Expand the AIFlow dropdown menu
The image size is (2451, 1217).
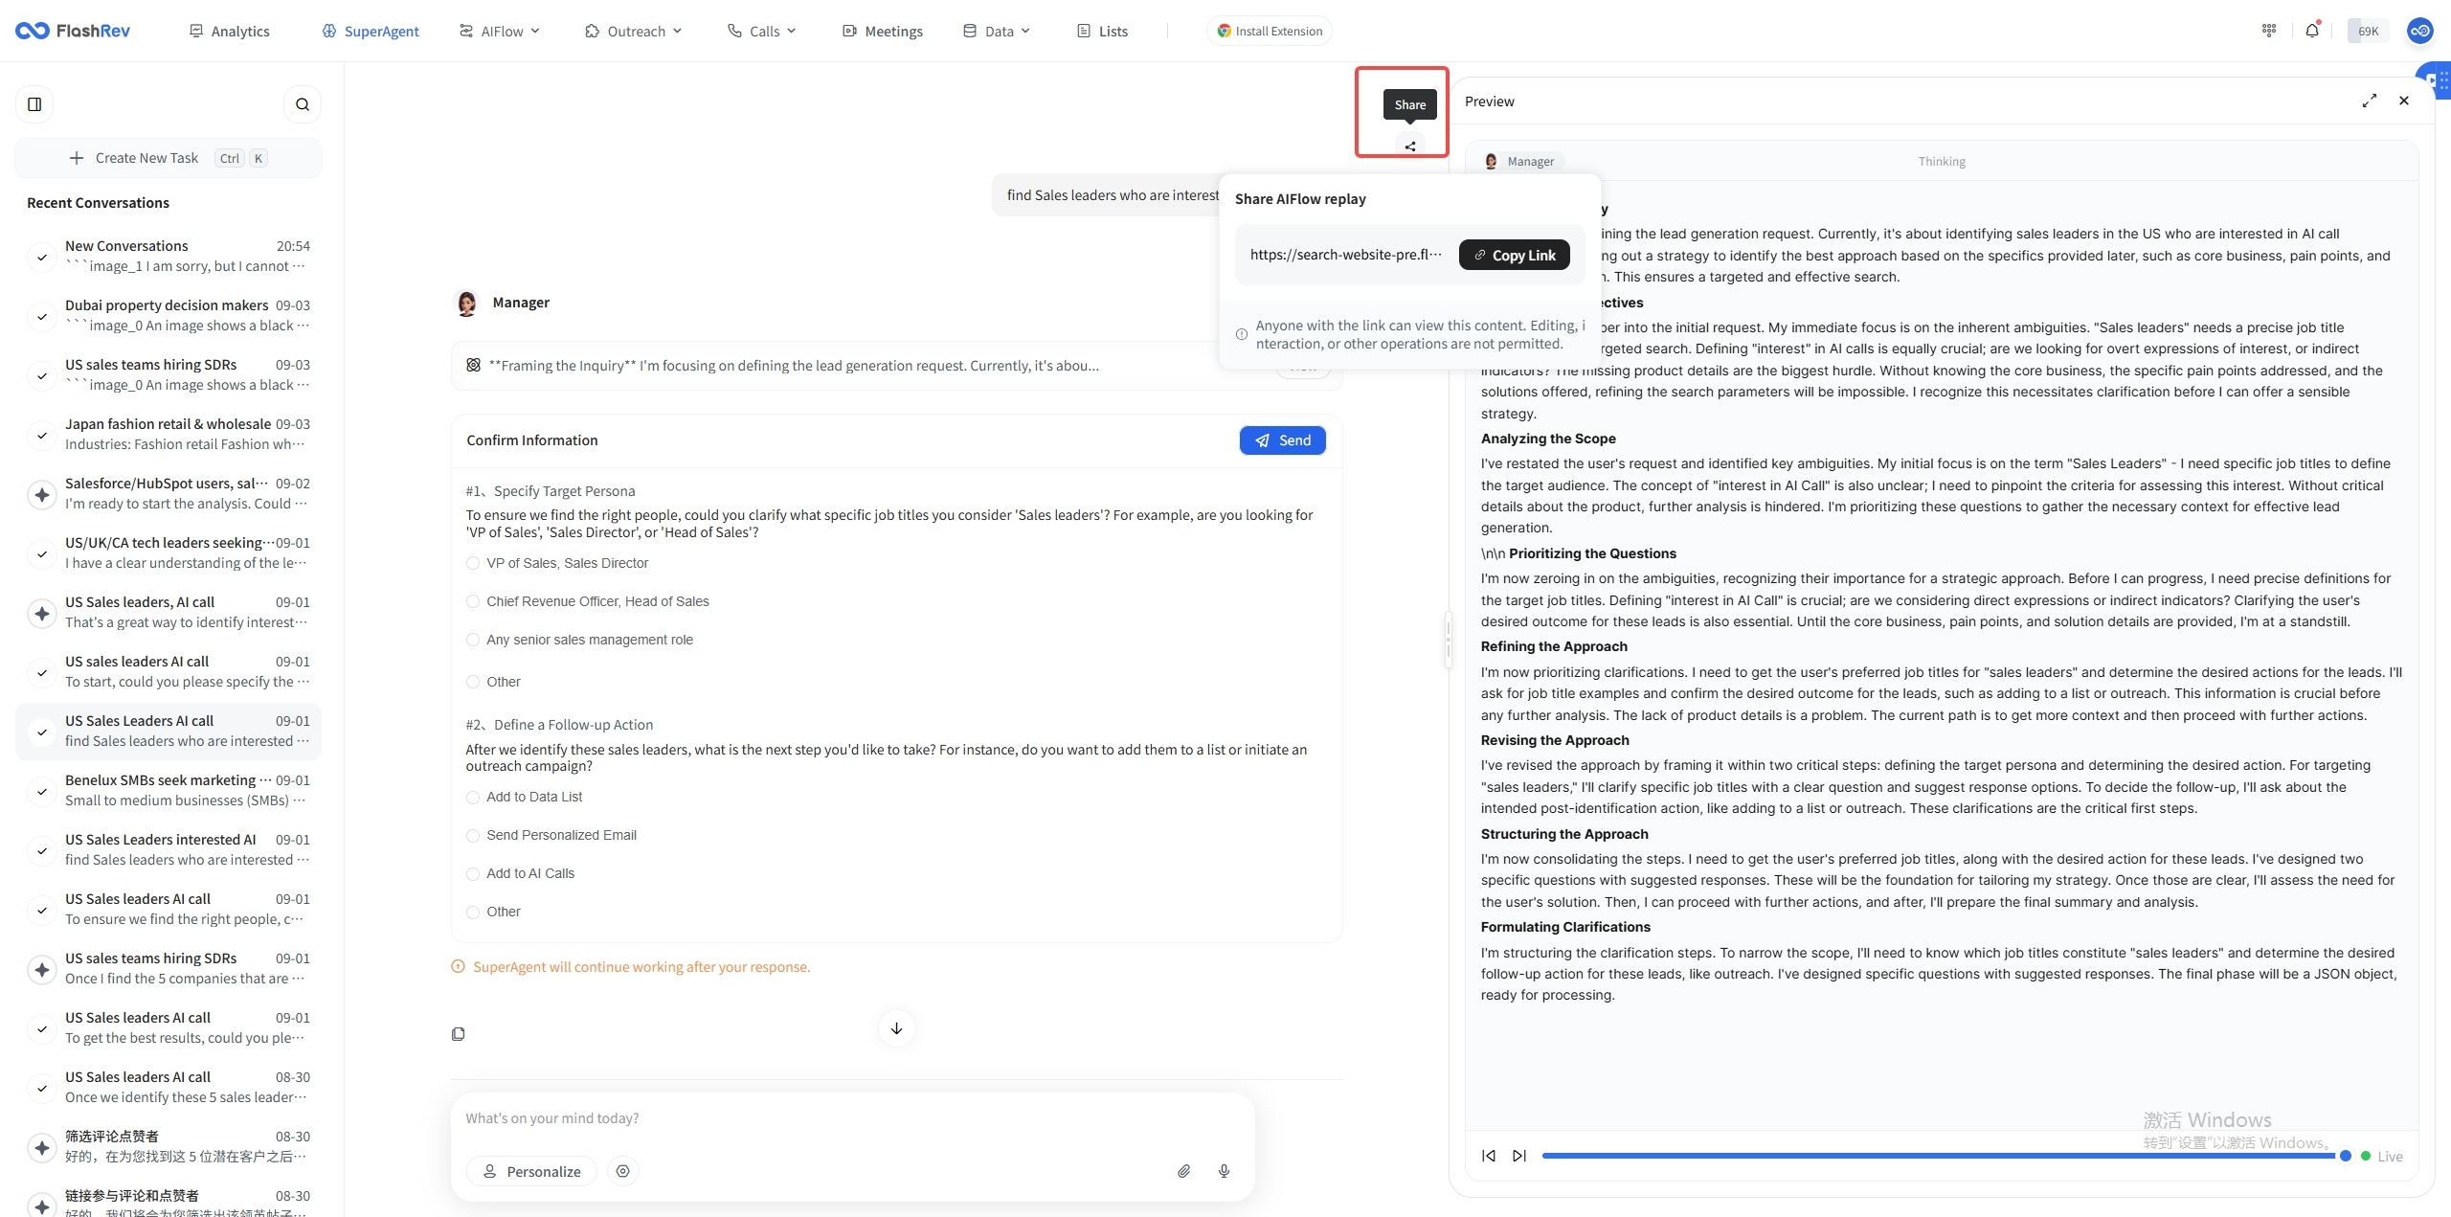click(500, 31)
